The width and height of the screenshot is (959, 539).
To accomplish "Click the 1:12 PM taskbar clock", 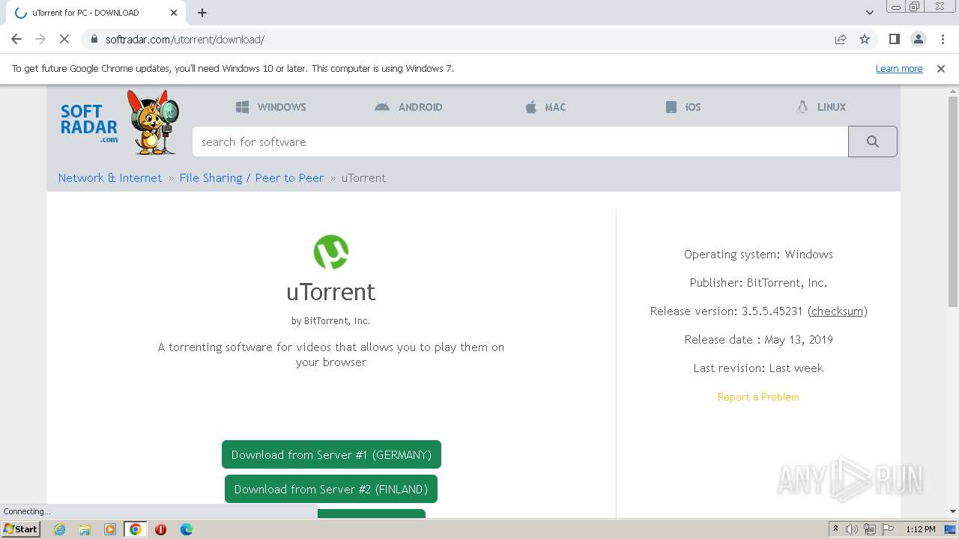I will tap(920, 529).
